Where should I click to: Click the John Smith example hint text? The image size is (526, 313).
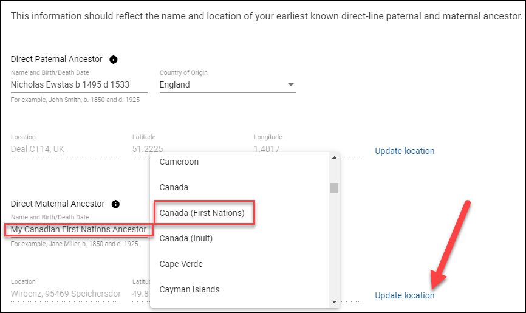click(x=75, y=100)
